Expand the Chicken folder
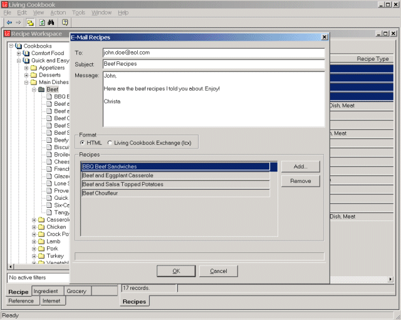Screen dimensions: 401x320 34,227
